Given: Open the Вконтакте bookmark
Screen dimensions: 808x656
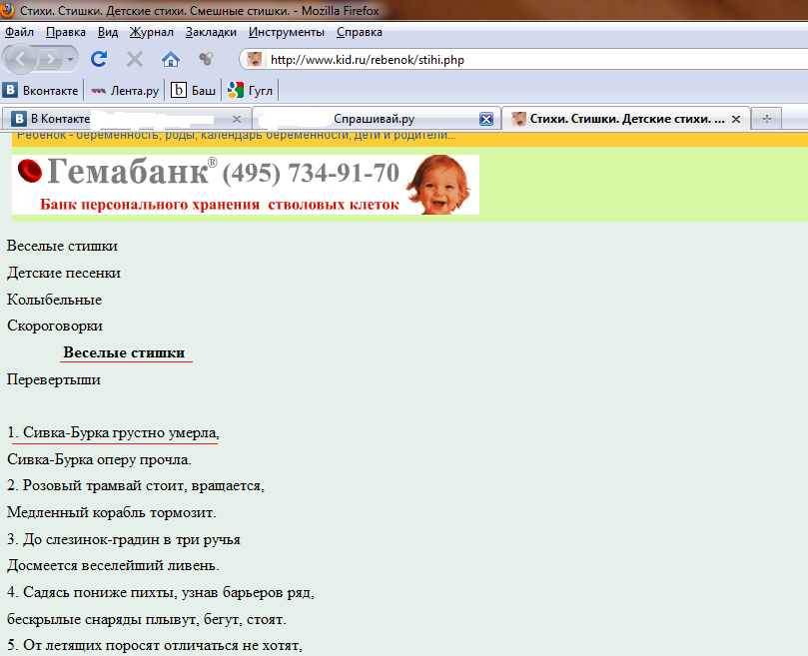Looking at the screenshot, I should pyautogui.click(x=40, y=90).
